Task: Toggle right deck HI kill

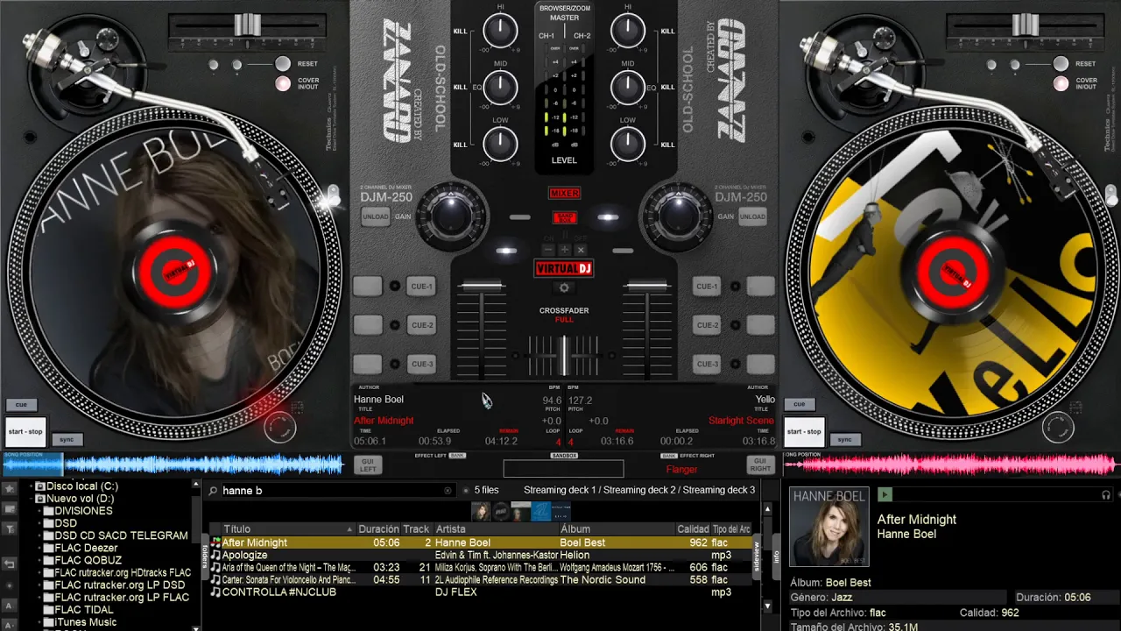Action: click(667, 32)
